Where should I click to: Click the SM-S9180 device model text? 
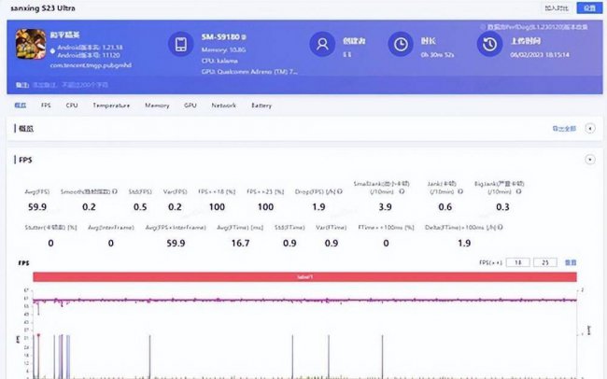(220, 37)
